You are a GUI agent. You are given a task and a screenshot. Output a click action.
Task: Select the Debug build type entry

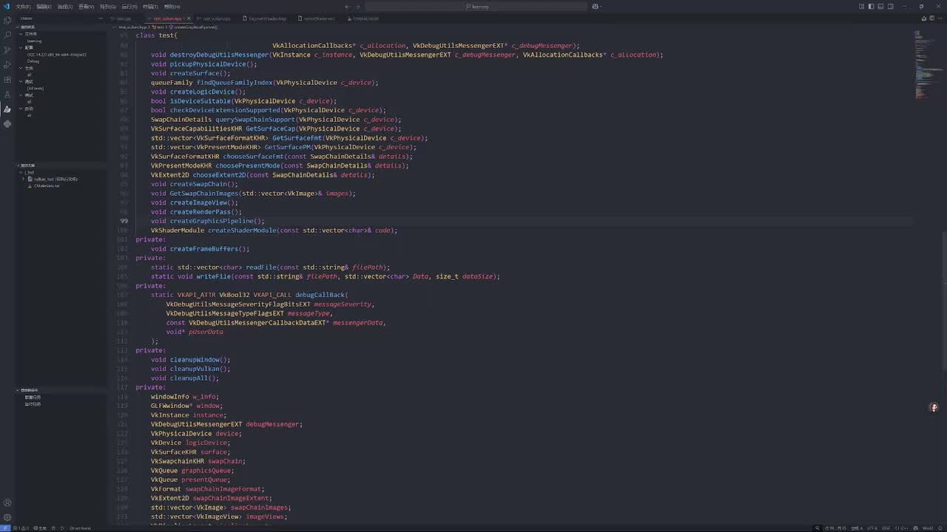point(34,61)
